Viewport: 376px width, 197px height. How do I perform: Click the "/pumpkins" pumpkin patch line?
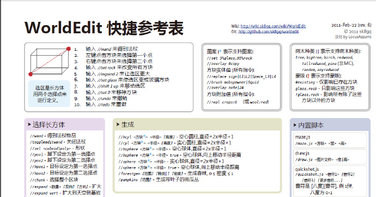(159, 180)
